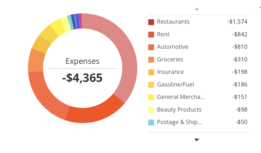Screen dimensions: 261x153
Task: Click the Postage & Shipping blue swatch
Action: 151,122
